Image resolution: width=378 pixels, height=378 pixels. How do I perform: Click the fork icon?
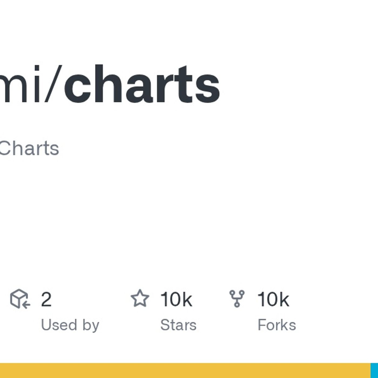click(237, 298)
